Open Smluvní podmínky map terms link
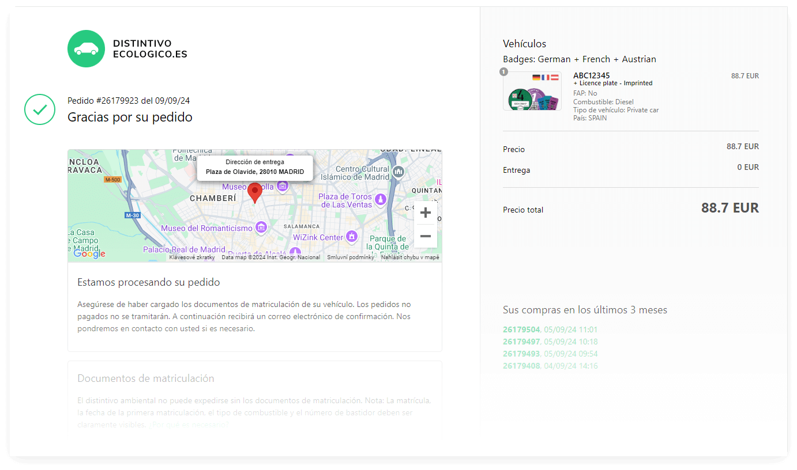The image size is (797, 470). point(350,257)
